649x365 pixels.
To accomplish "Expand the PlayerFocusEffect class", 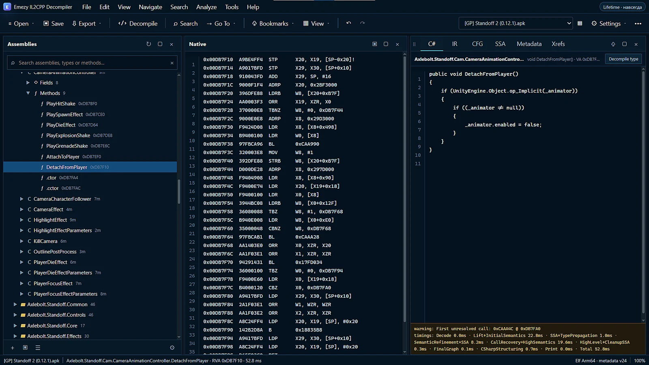I will (x=21, y=283).
